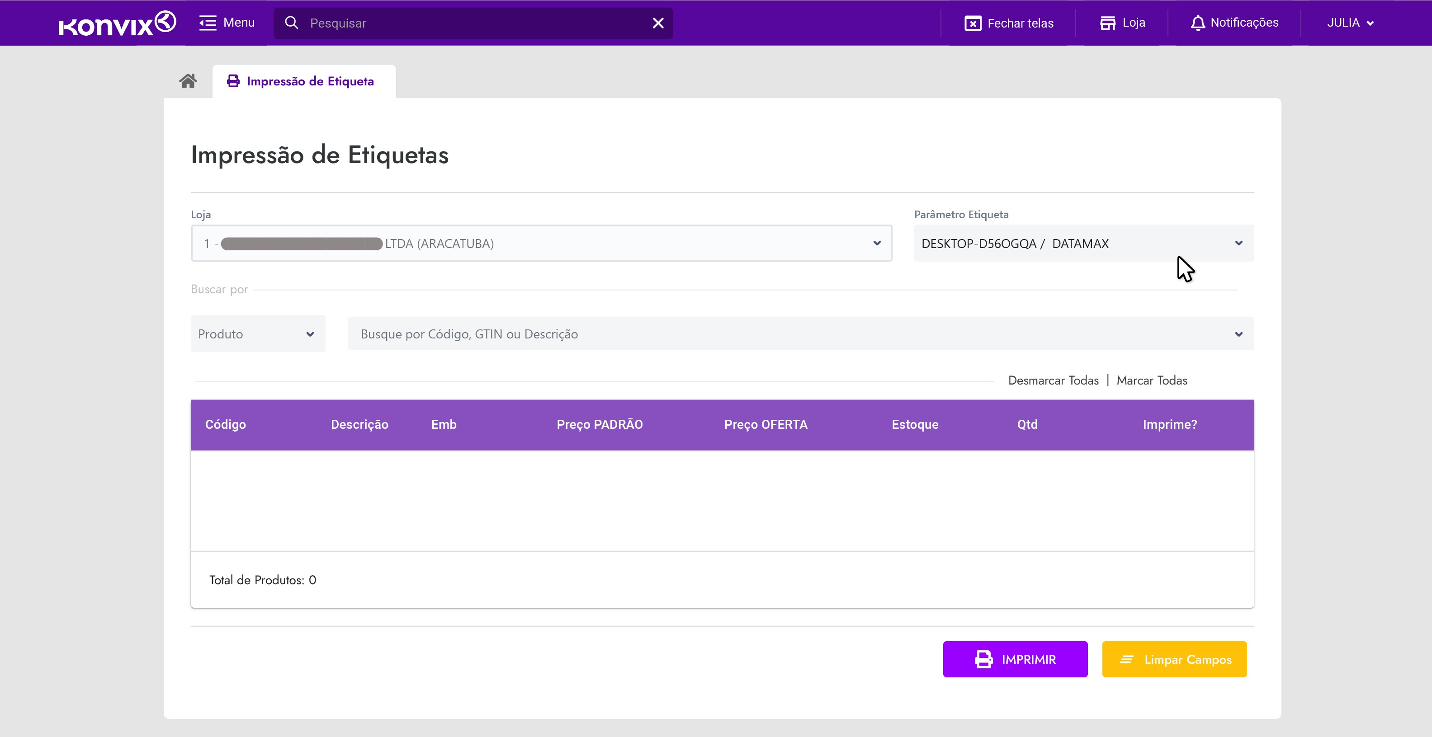Click the product search field by Código, GTIN ou Descrição

[x=789, y=334]
